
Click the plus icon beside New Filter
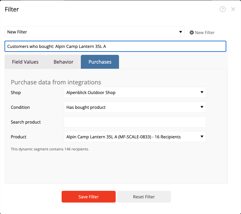[191, 33]
